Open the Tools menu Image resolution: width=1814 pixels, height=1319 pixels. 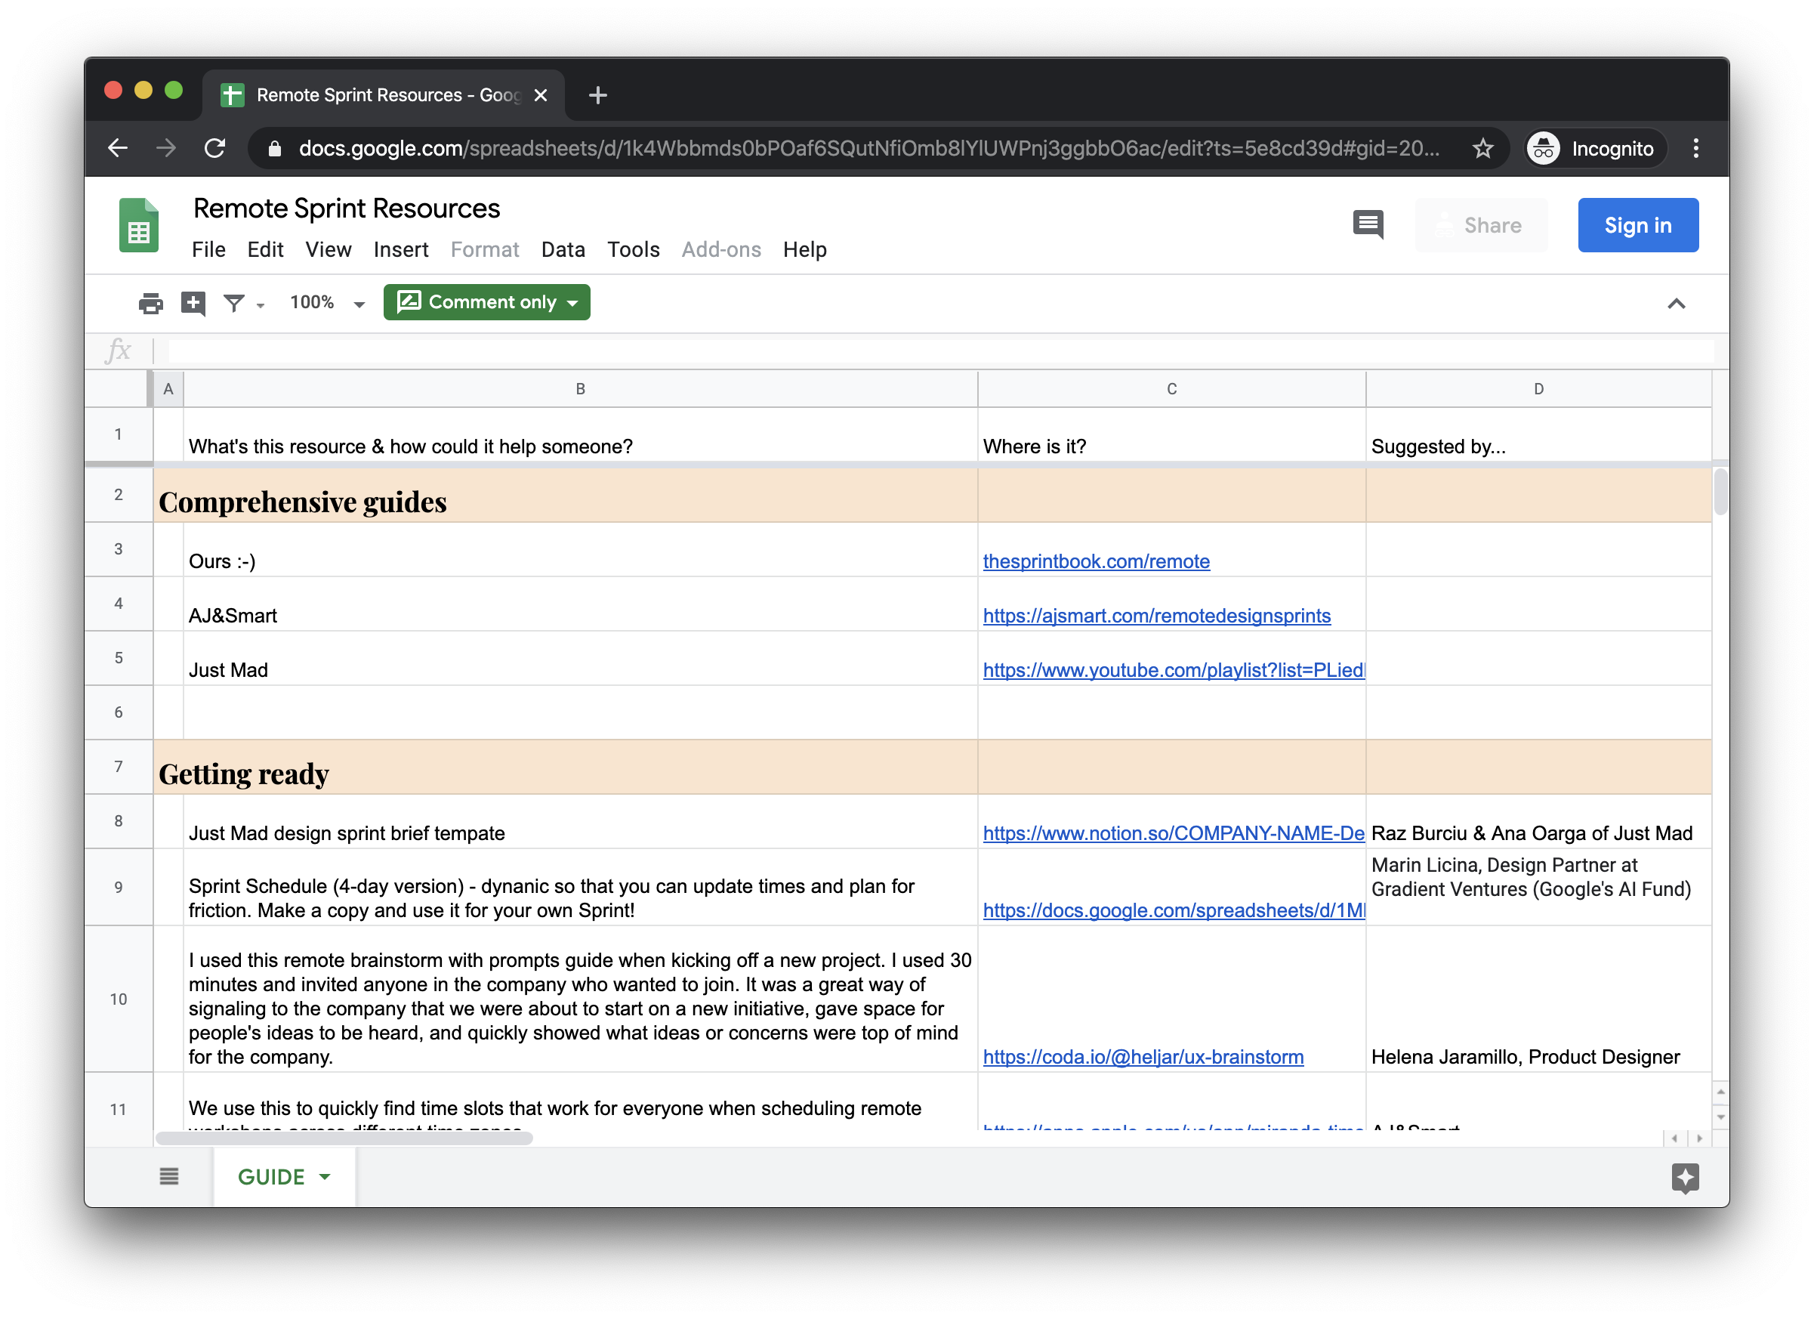[x=633, y=249]
